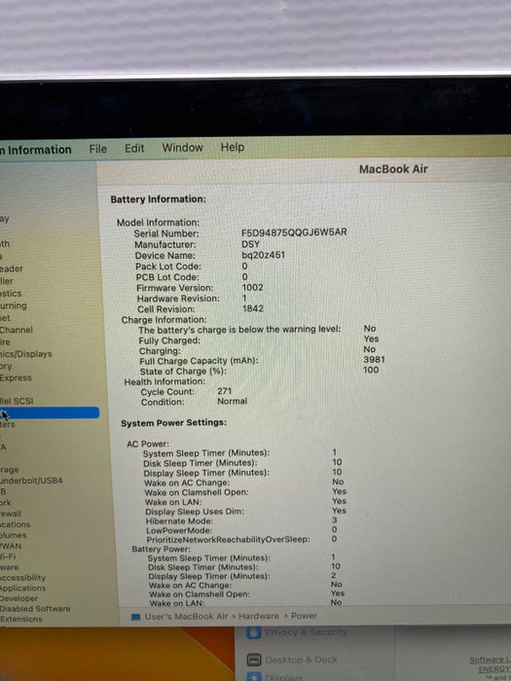Open Privacy & Security in System Settings
This screenshot has height=681, width=511.
click(306, 632)
